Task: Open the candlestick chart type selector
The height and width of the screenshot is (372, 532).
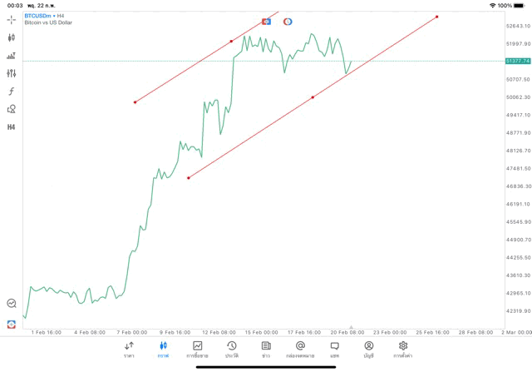Action: click(12, 37)
